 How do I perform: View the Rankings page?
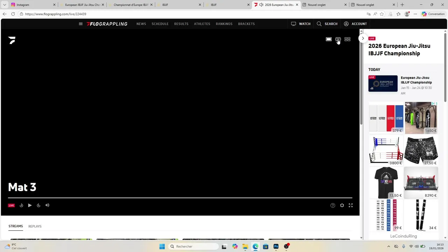point(224,24)
